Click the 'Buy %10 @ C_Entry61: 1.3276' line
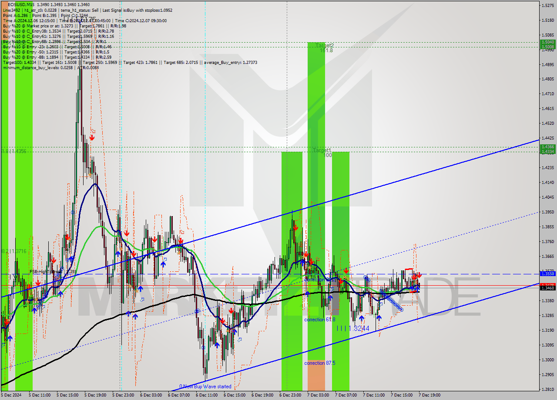Screen dimensions: 557x400 click(x=58, y=36)
